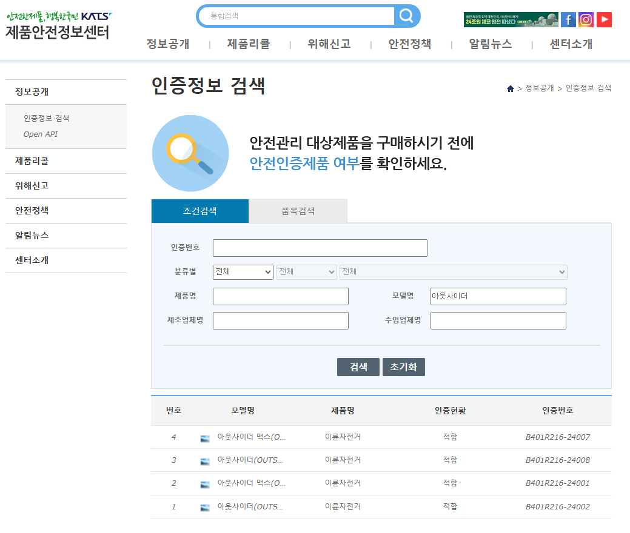Open the Facebook icon link
This screenshot has height=533, width=630.
(568, 19)
